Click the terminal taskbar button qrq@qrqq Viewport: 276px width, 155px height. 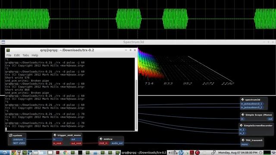[x=144, y=152]
